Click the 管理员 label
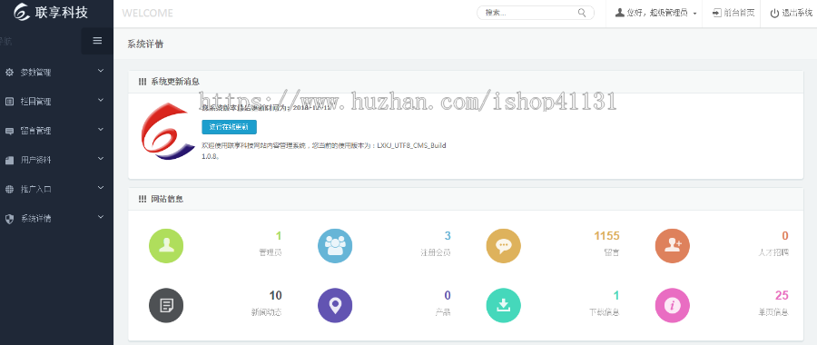The height and width of the screenshot is (345, 817). point(271,252)
